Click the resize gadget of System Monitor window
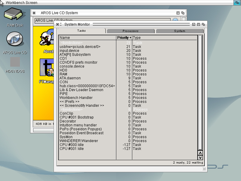Screen dimensions: 241x181 point(204,169)
